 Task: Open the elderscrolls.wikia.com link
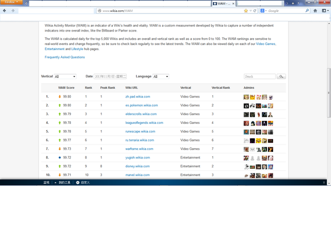click(141, 114)
